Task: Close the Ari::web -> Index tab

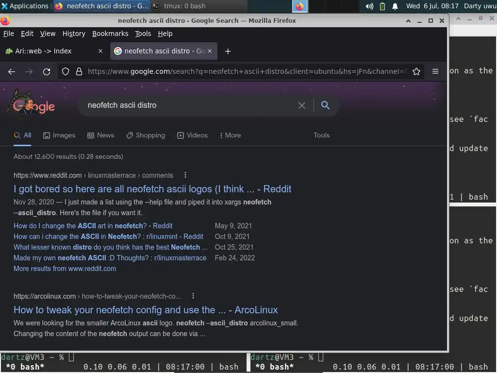Action: tap(100, 51)
